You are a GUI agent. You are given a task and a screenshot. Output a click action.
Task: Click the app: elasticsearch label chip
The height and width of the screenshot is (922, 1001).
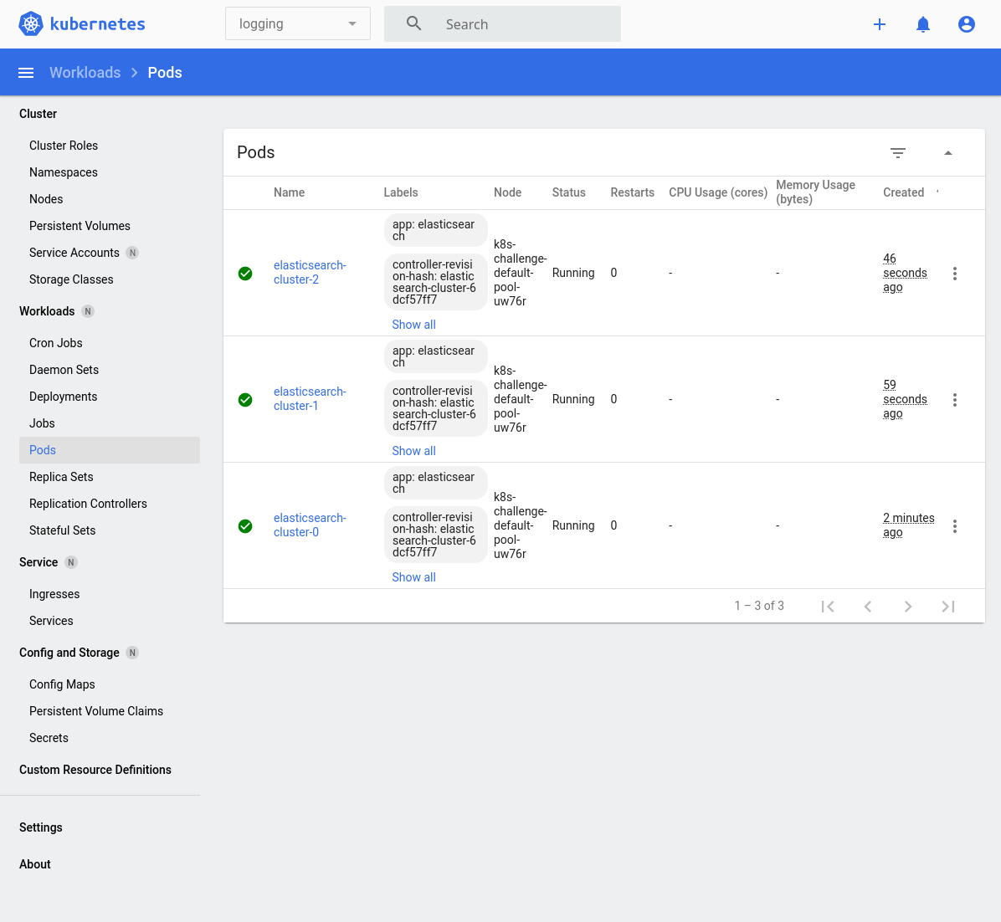tap(435, 229)
